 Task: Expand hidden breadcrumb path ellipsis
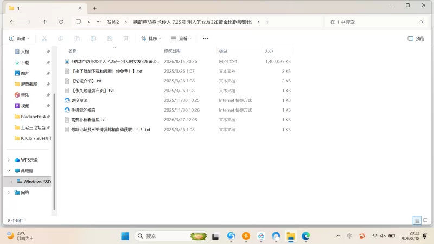pos(99,22)
